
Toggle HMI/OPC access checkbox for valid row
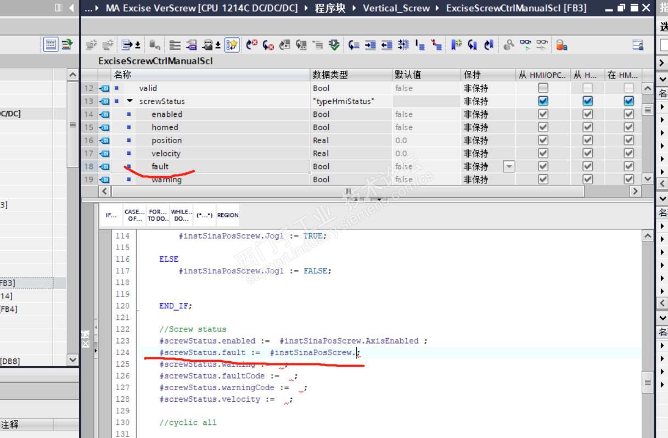[543, 88]
